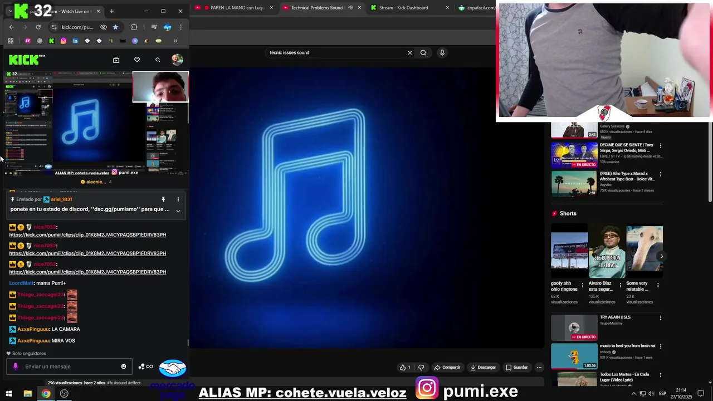The image size is (713, 401).
Task: Open the Instagram bookmark icon
Action: pyautogui.click(x=64, y=41)
